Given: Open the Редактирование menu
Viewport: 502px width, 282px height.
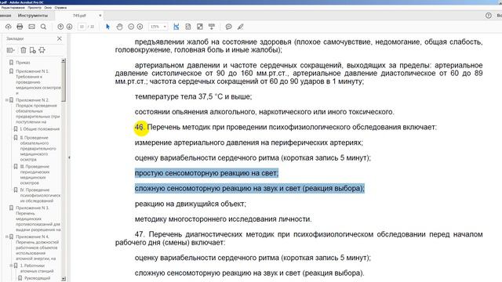Looking at the screenshot, I should click(13, 7).
